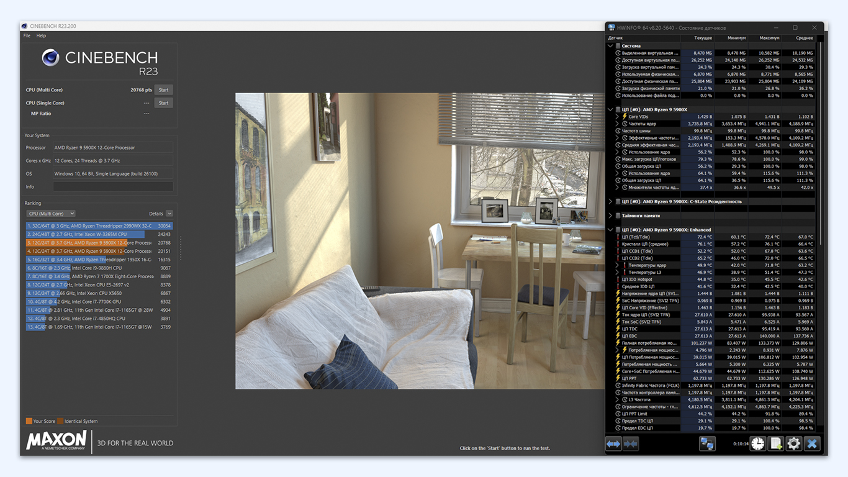Expand the Core VIDs row
This screenshot has width=848, height=477.
(x=617, y=117)
